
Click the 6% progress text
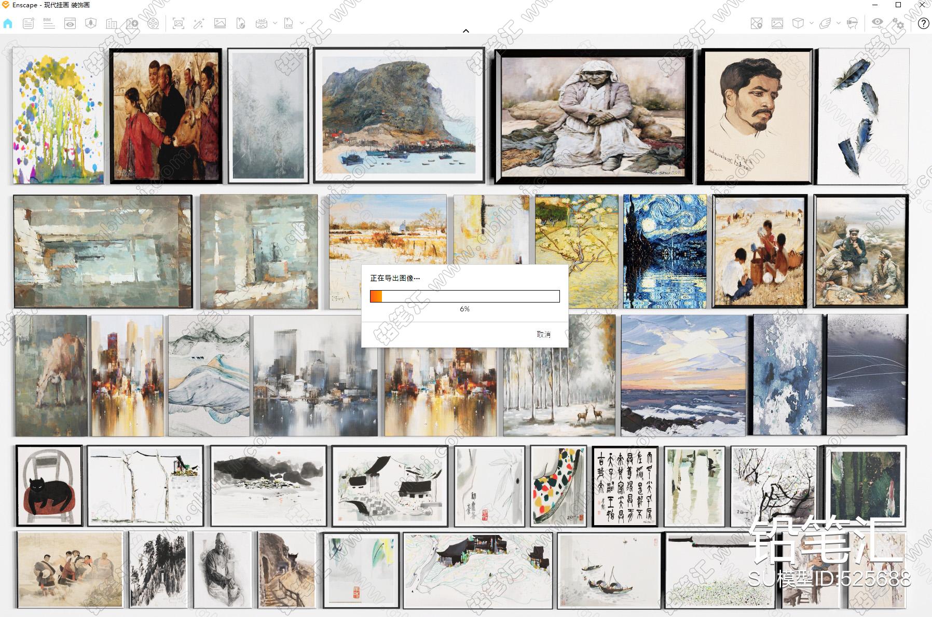(x=464, y=309)
